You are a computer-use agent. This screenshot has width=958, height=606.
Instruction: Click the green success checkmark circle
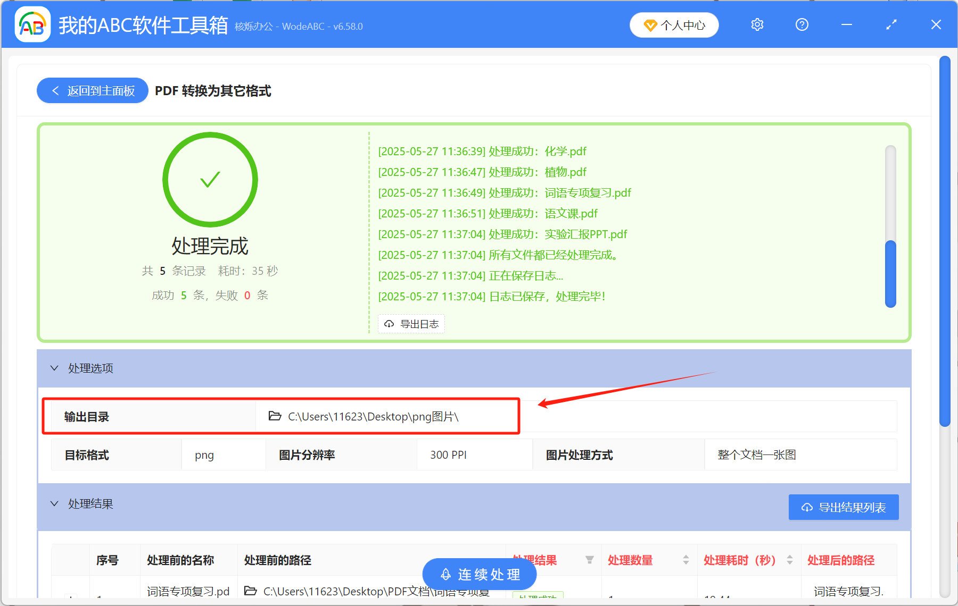pyautogui.click(x=210, y=179)
